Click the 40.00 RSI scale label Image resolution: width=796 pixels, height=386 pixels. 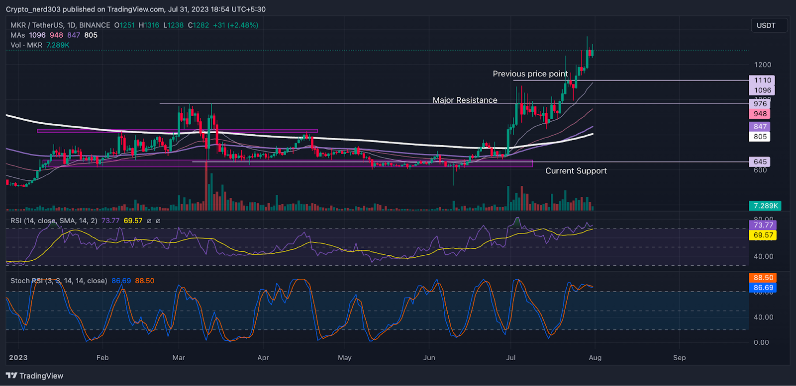coord(763,256)
